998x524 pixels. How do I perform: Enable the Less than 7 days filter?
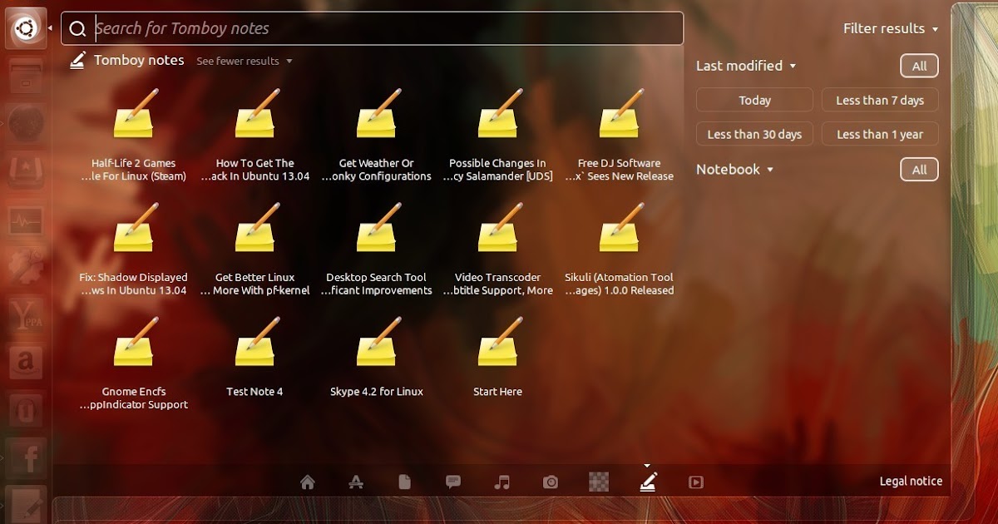(880, 100)
